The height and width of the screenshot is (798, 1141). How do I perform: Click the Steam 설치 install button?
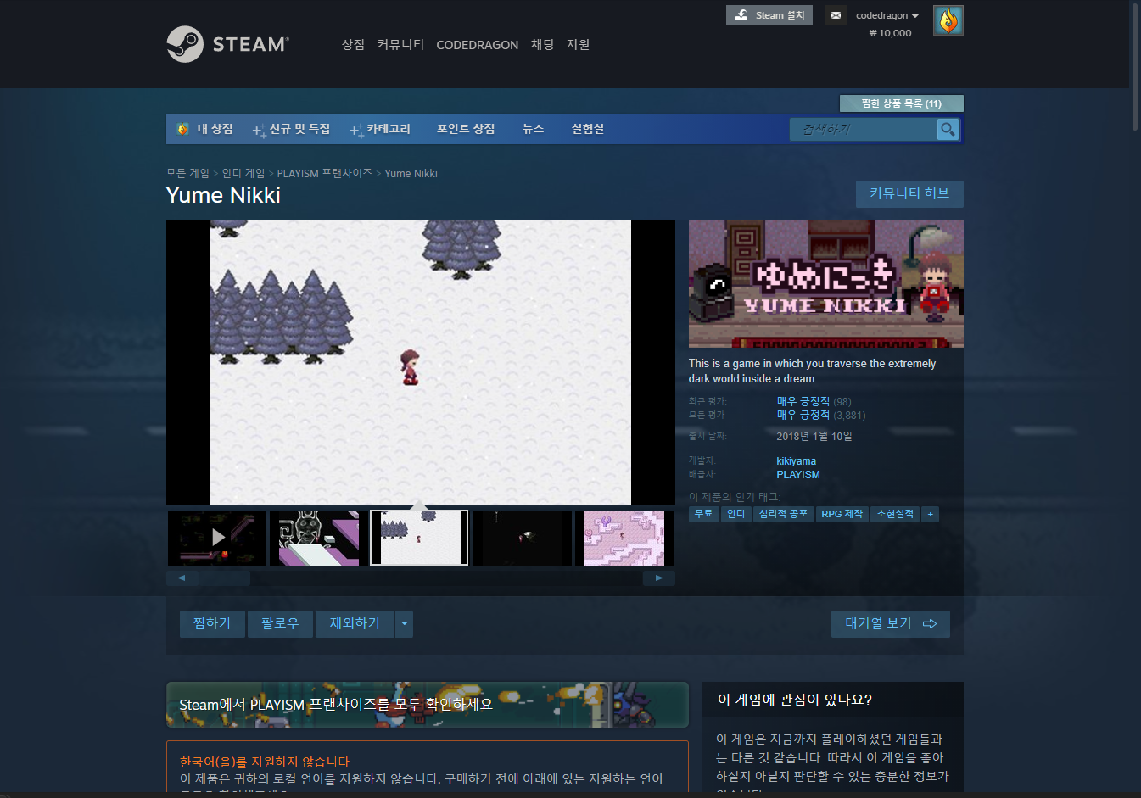click(769, 15)
